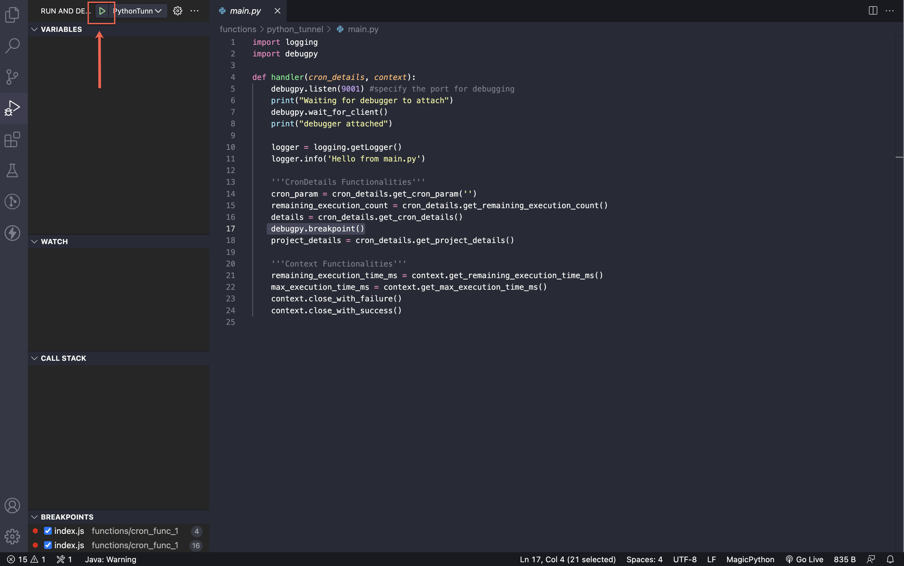Open the Explorer view in the activity bar

click(x=12, y=15)
